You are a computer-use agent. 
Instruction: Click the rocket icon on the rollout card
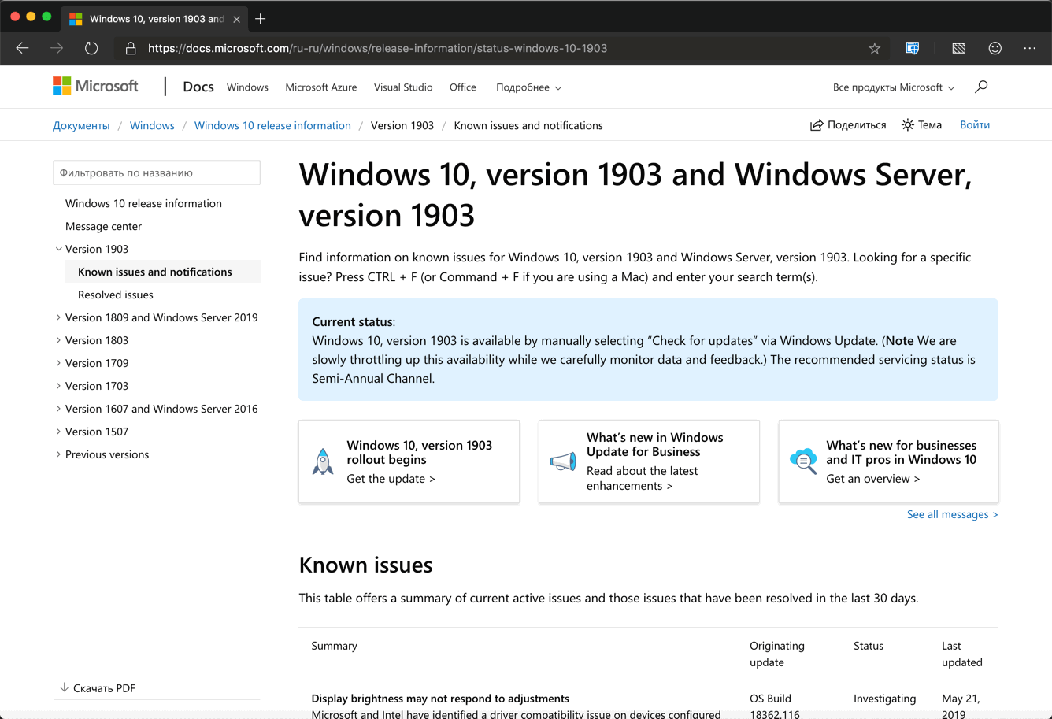(x=324, y=461)
